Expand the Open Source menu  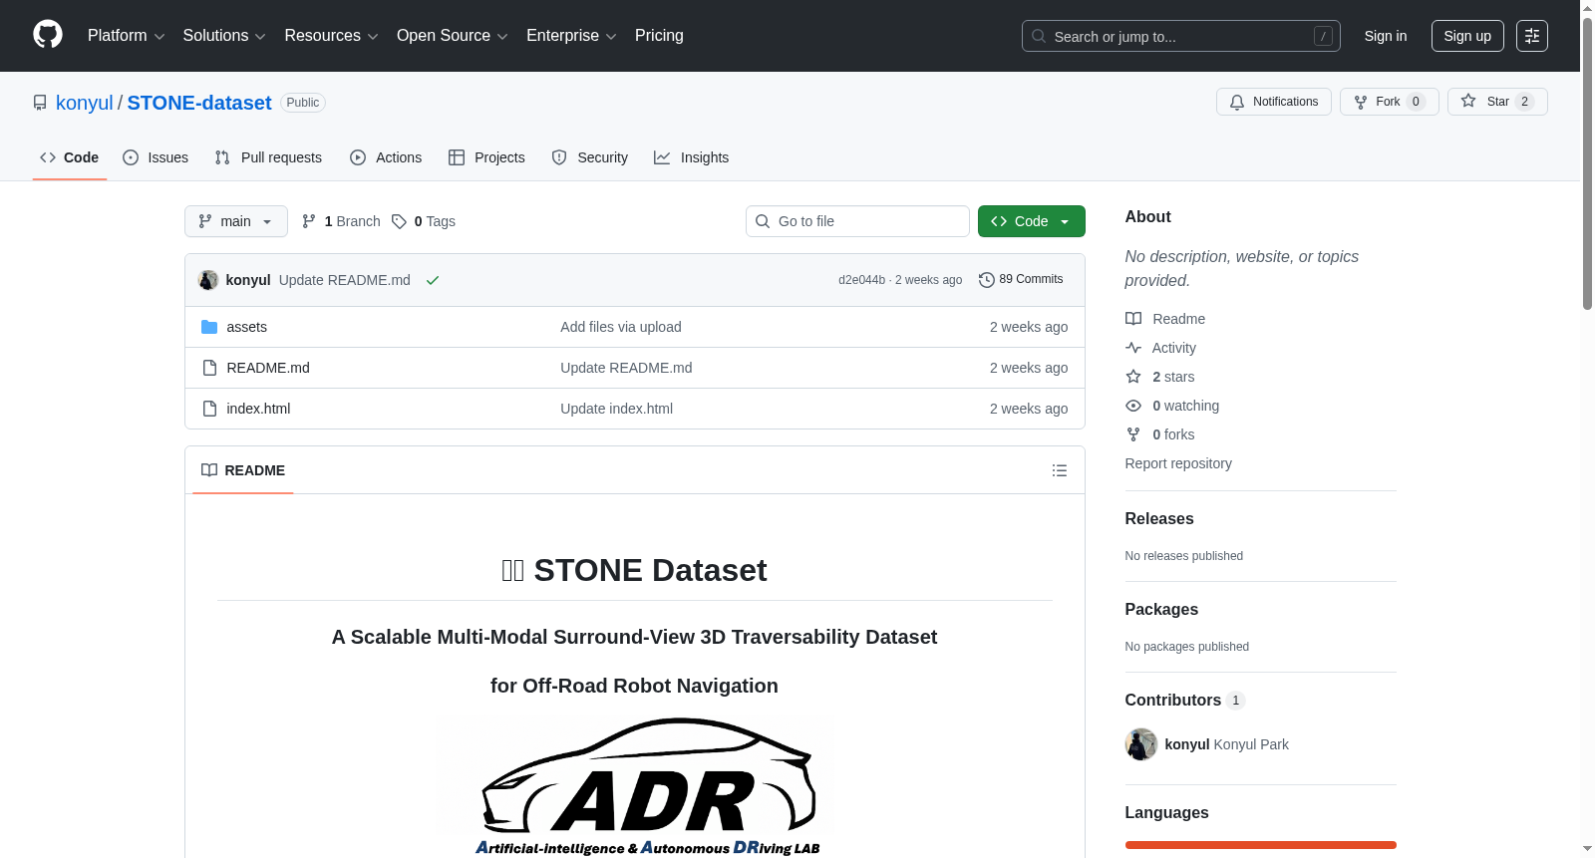click(x=453, y=36)
